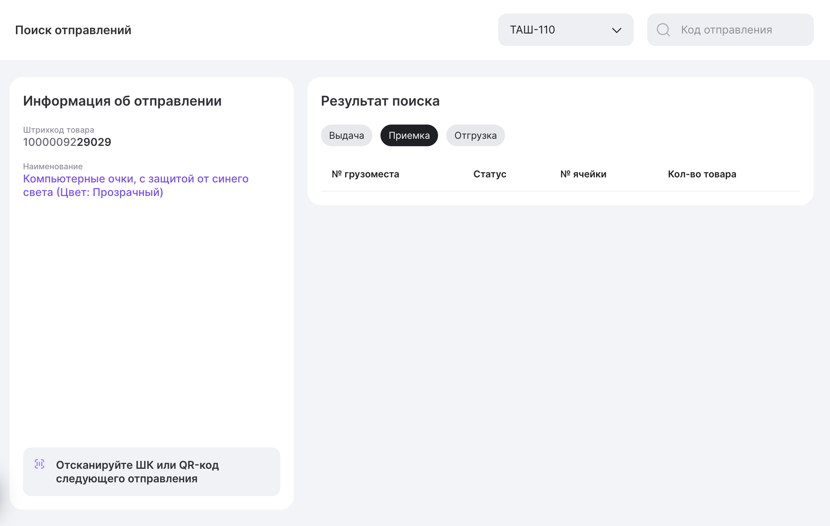Switch to the Выдача tab
This screenshot has width=830, height=526.
pyautogui.click(x=346, y=135)
